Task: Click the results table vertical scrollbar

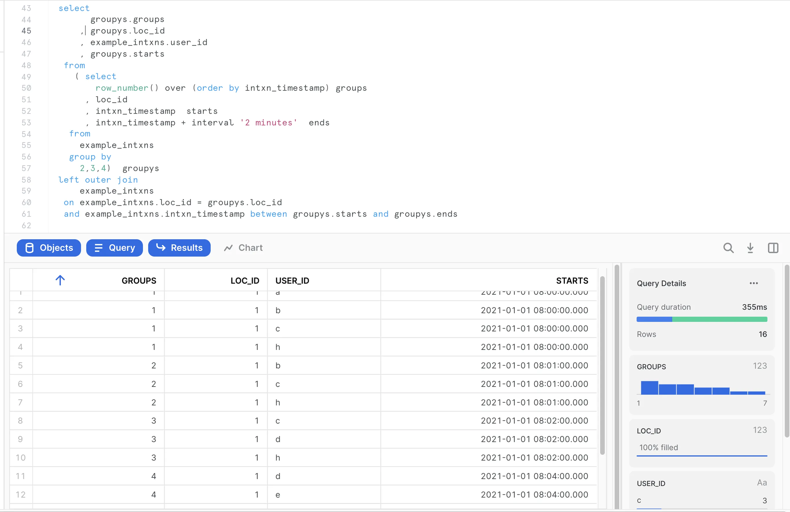Action: point(602,365)
